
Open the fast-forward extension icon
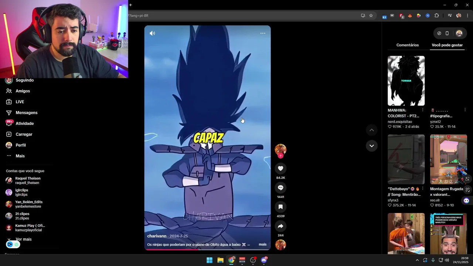point(392,16)
